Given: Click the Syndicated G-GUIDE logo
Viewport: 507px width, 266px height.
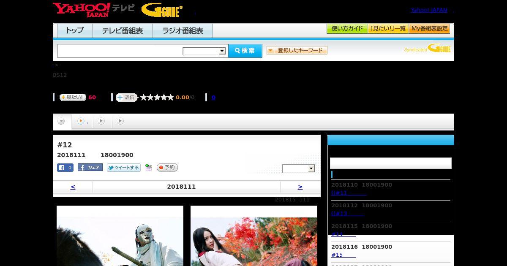Looking at the screenshot, I should click(427, 48).
